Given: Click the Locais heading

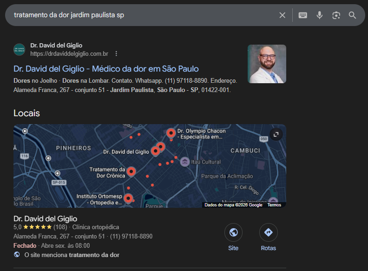Looking at the screenshot, I should point(26,113).
